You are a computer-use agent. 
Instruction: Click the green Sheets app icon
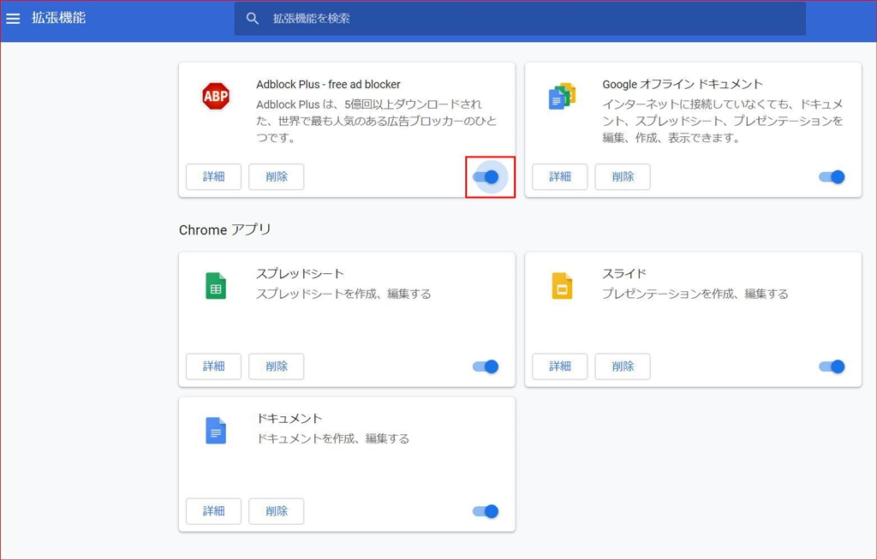pyautogui.click(x=216, y=286)
